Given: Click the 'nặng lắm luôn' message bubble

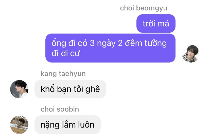Looking at the screenshot, I should click(67, 125).
